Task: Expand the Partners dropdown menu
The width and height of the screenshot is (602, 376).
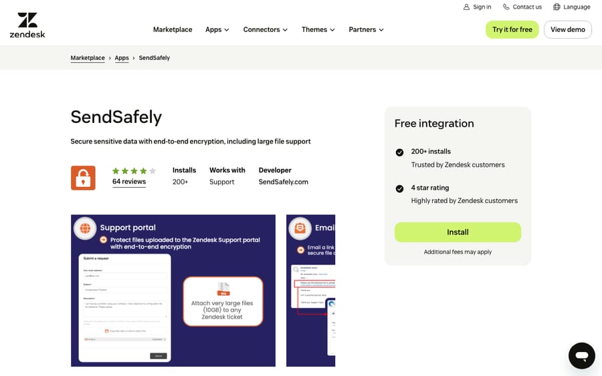Action: [367, 29]
